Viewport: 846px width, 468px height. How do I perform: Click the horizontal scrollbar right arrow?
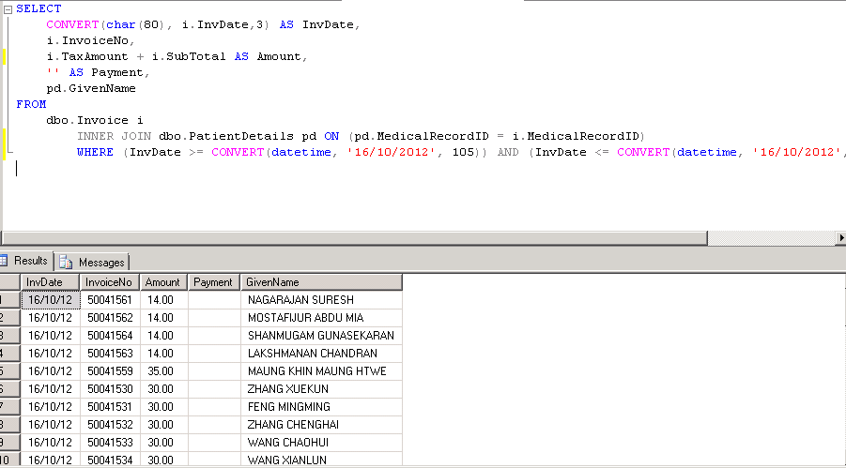point(840,238)
